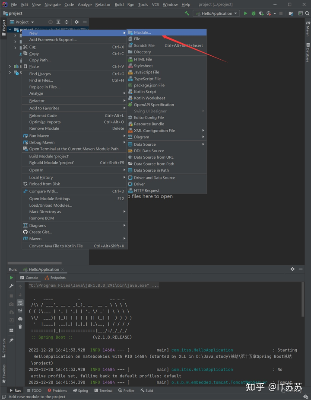
Task: Close the HelloApplication run tab
Action: 63,269
